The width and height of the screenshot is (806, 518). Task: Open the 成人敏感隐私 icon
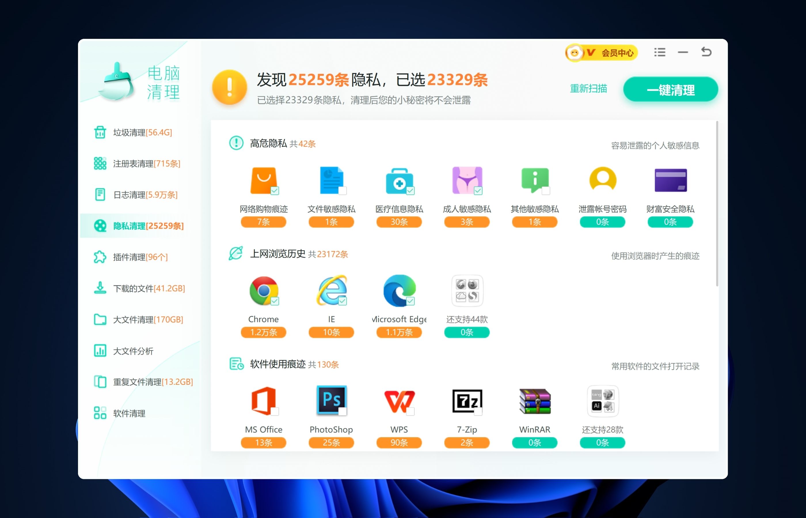(467, 180)
